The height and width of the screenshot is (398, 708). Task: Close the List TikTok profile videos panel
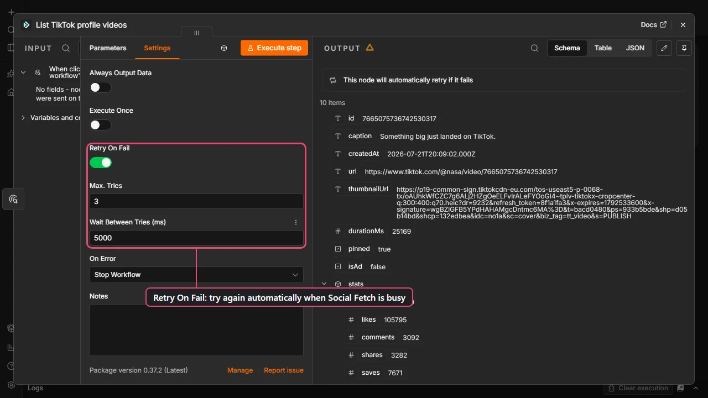pyautogui.click(x=683, y=25)
